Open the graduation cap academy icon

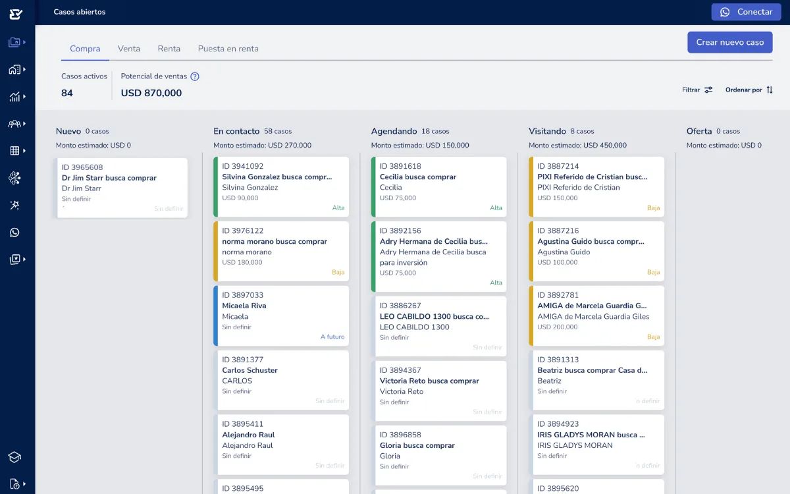[14, 457]
